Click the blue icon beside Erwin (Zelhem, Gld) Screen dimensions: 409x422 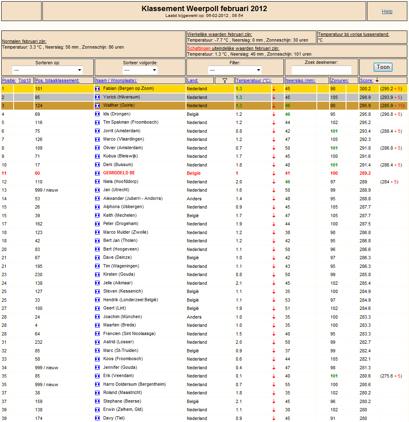(x=97, y=410)
